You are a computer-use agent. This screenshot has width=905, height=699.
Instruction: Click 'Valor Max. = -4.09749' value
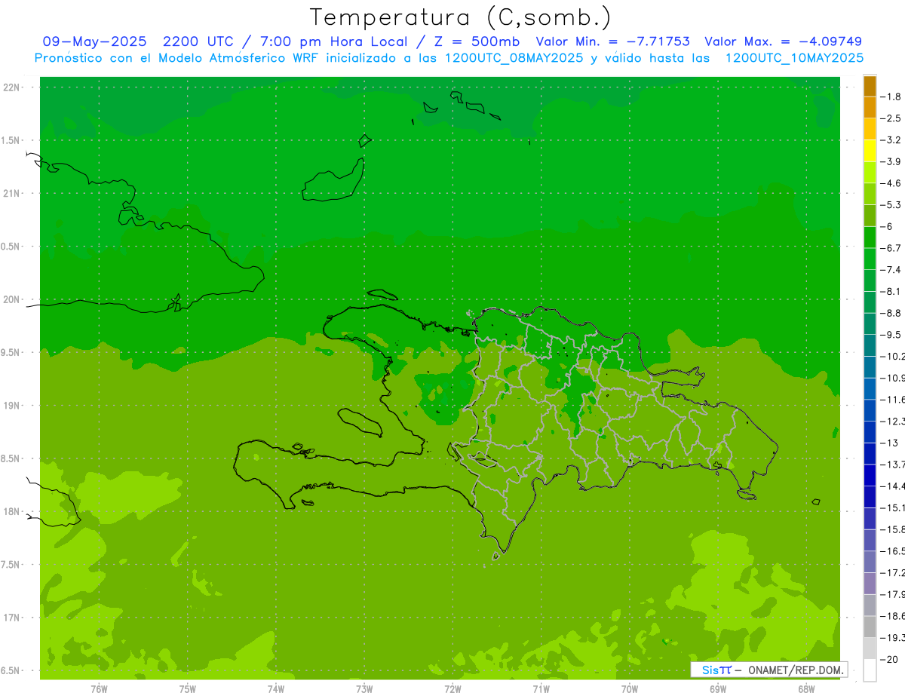(783, 41)
